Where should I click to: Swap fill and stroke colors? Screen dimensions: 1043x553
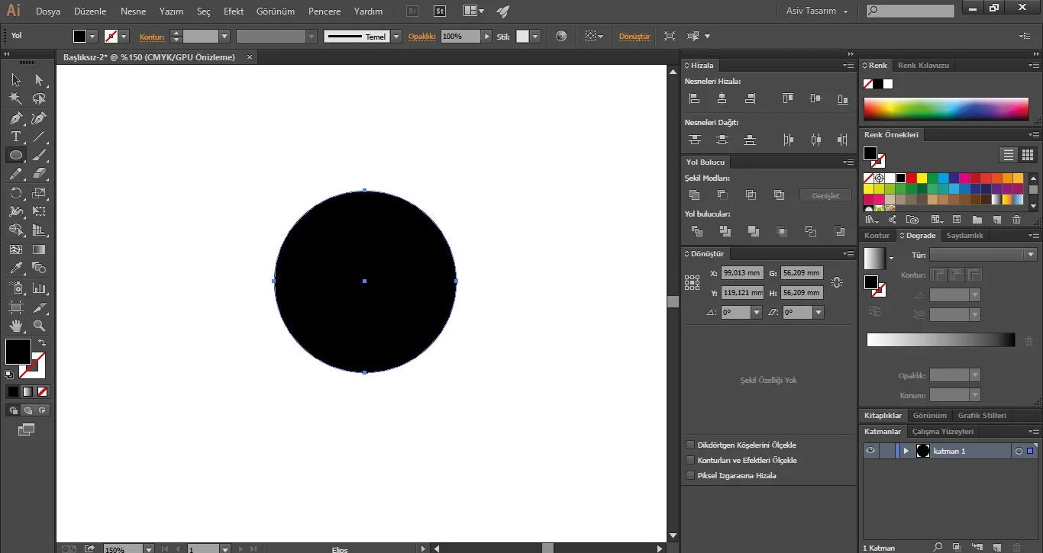point(42,342)
